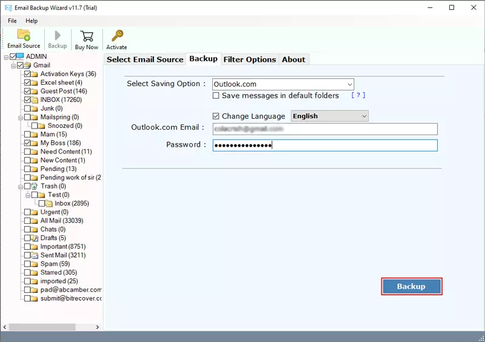Click left arrow of horizontal scrollbar
The height and width of the screenshot is (342, 485).
click(5, 327)
